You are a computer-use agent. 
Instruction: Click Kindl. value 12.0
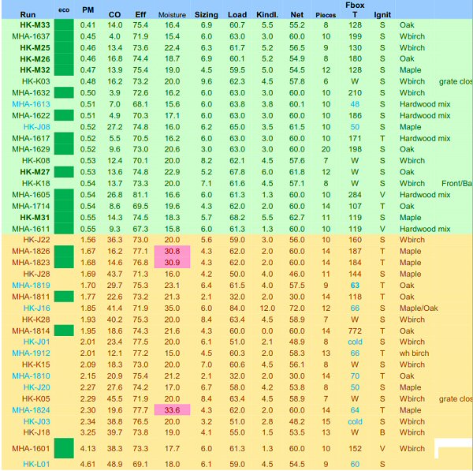267,308
